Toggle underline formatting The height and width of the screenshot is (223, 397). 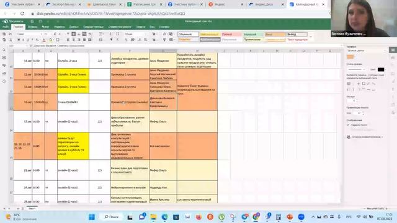click(x=27, y=40)
